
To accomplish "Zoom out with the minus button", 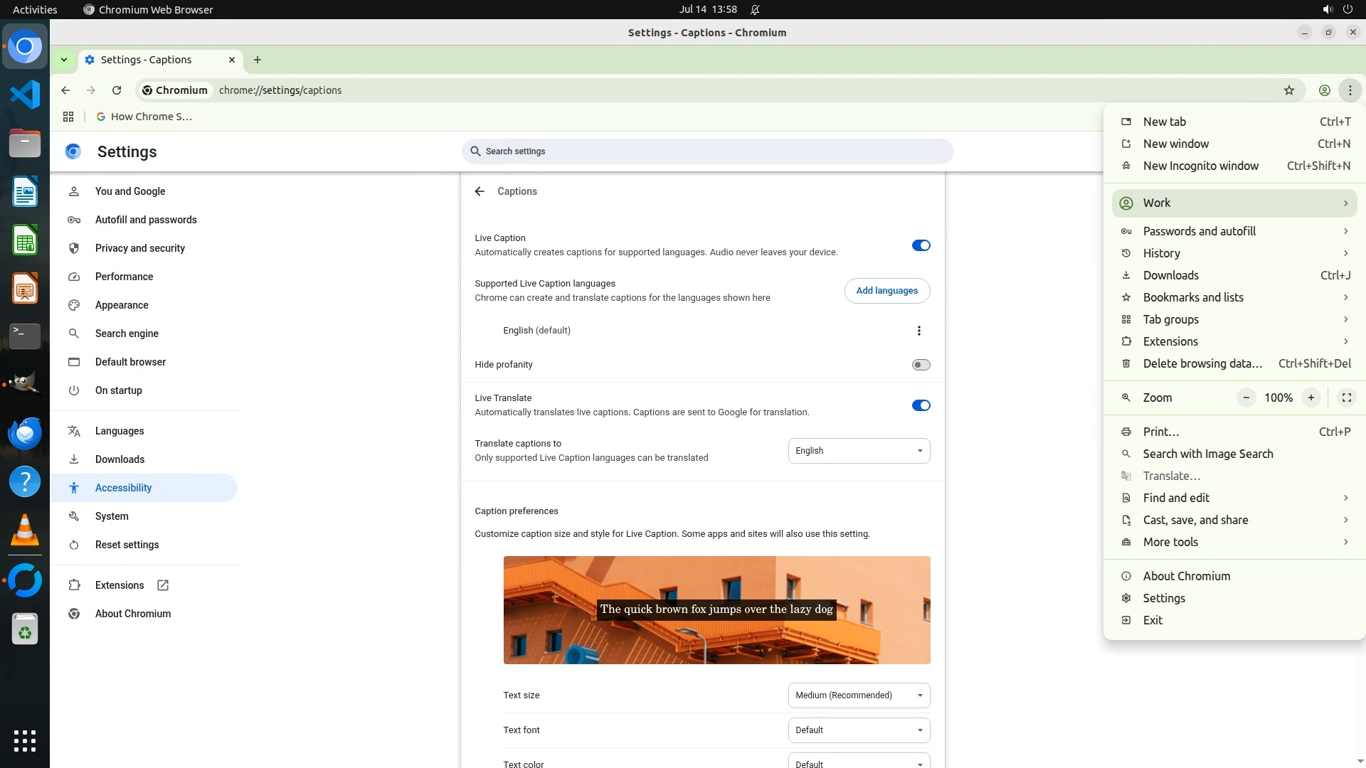I will click(x=1246, y=398).
